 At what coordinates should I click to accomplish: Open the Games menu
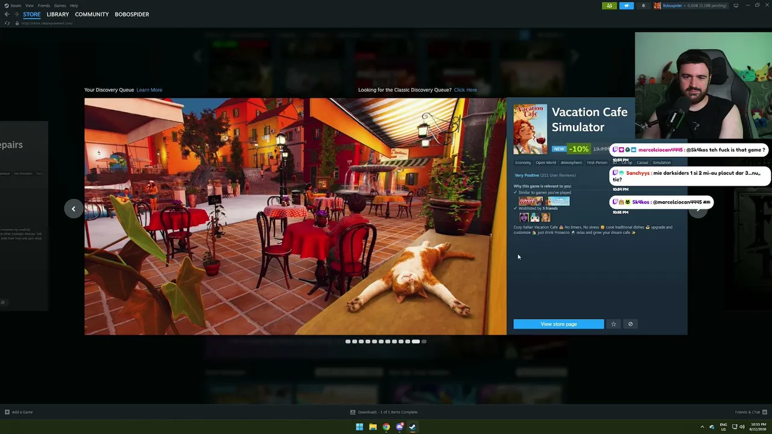pos(60,5)
